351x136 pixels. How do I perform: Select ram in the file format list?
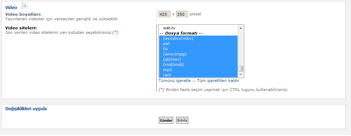pyautogui.click(x=198, y=75)
